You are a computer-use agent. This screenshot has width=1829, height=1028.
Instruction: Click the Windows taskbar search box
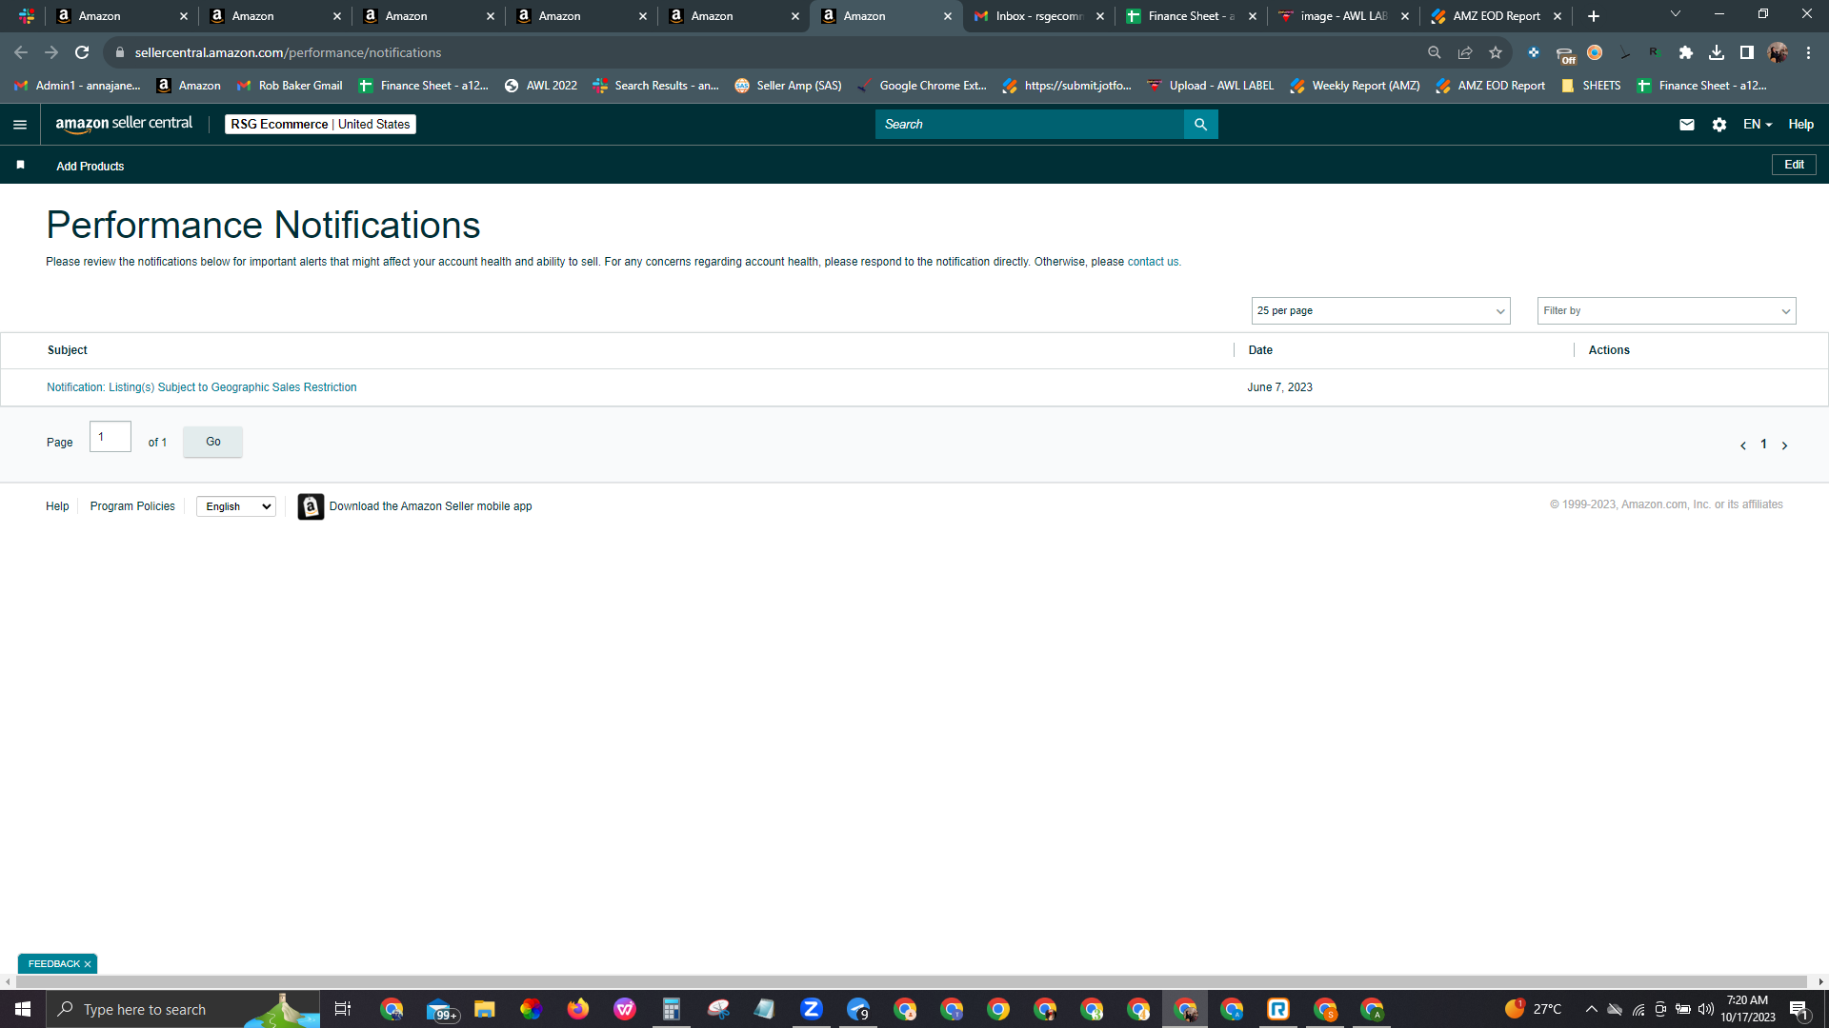(x=183, y=1009)
